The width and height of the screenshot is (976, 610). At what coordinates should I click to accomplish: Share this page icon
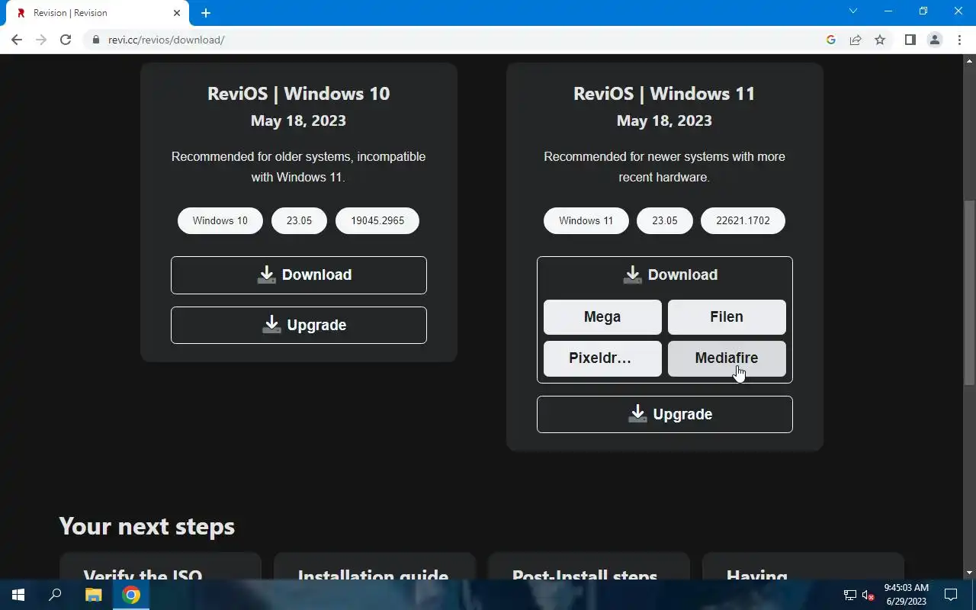(856, 40)
